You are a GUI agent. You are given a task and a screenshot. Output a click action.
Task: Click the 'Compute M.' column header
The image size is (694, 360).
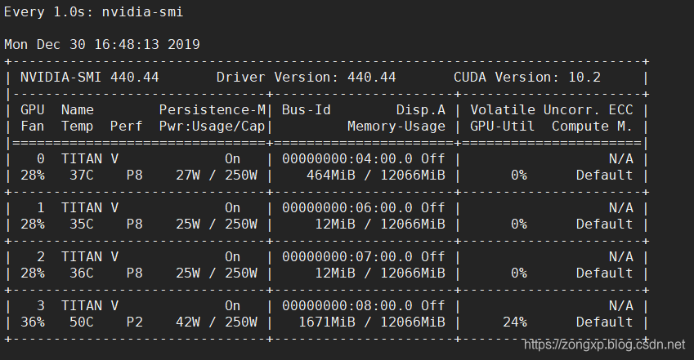(x=592, y=127)
